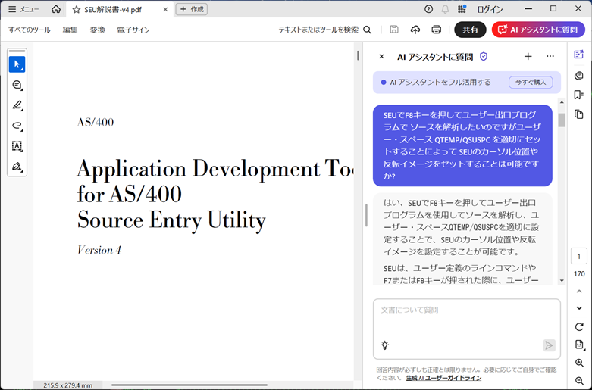Select the text box tool
The width and height of the screenshot is (592, 390).
pos(17,146)
